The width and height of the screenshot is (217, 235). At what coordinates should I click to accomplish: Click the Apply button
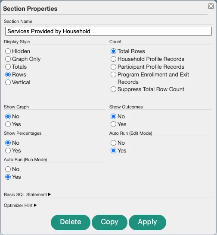tap(147, 222)
